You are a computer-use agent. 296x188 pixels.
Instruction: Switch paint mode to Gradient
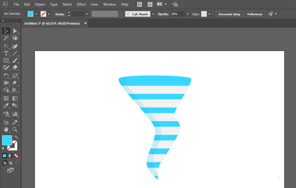[10, 156]
